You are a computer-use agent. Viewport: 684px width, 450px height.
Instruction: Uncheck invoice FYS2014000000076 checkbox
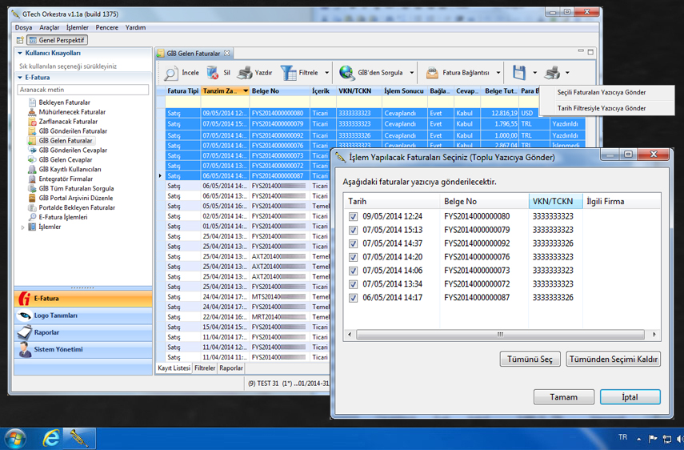tap(353, 257)
